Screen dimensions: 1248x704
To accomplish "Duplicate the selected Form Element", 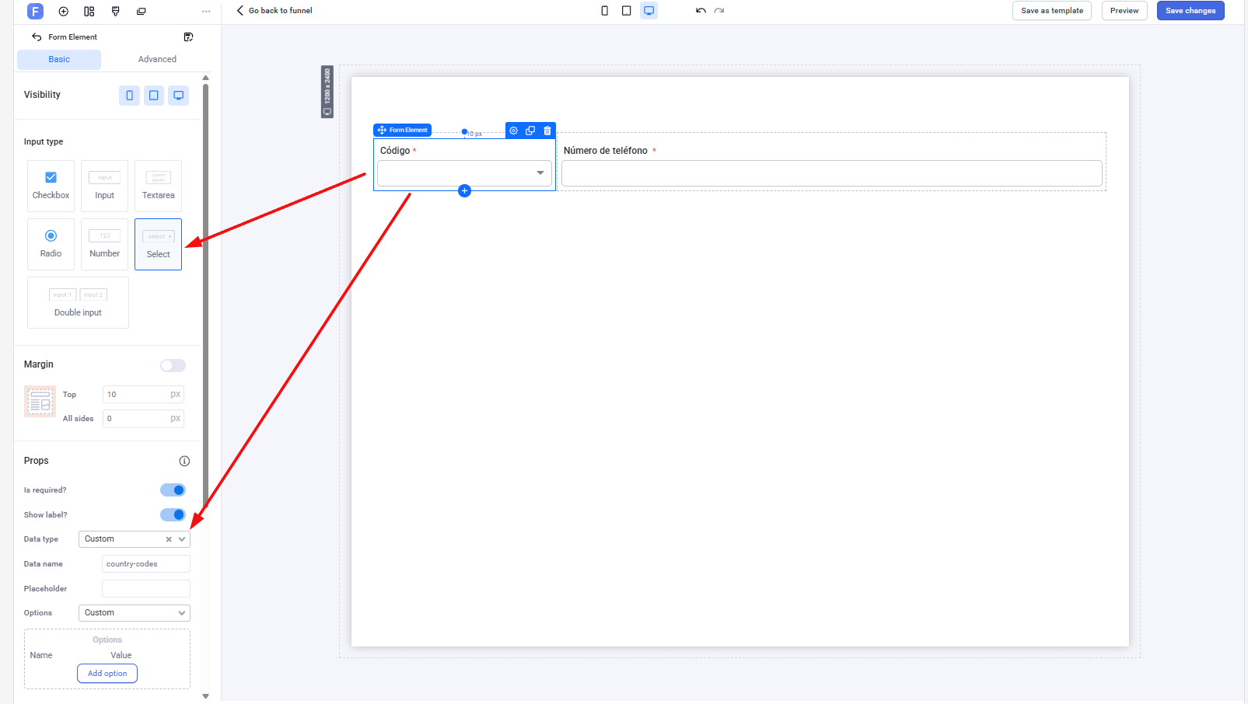I will click(530, 131).
